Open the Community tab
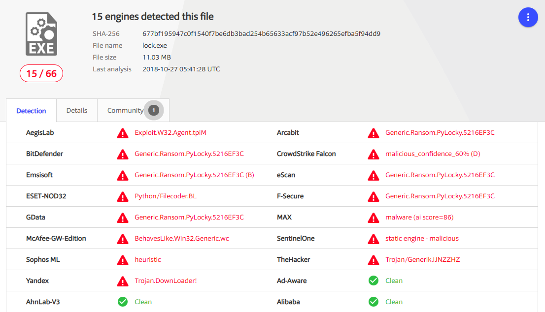The height and width of the screenshot is (312, 545). coord(134,110)
